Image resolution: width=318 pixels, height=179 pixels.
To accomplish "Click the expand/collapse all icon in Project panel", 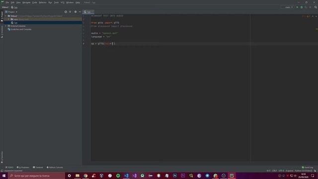I will [70, 12].
